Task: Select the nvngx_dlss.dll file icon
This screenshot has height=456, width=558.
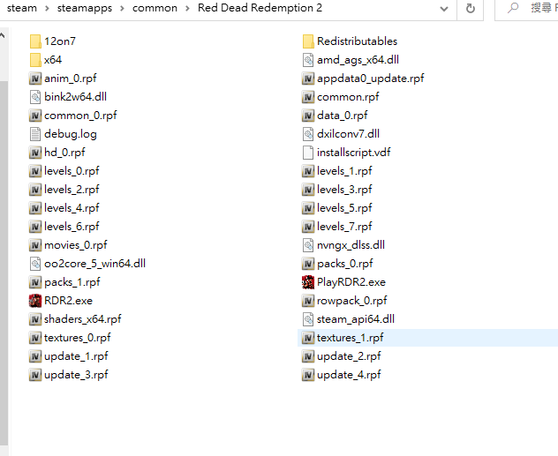Action: click(x=308, y=245)
